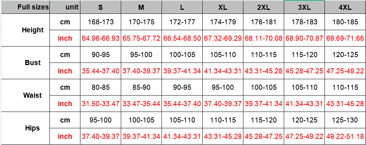366x145 pixels.
Task: Select the M size header cell
Action: pyautogui.click(x=141, y=7)
